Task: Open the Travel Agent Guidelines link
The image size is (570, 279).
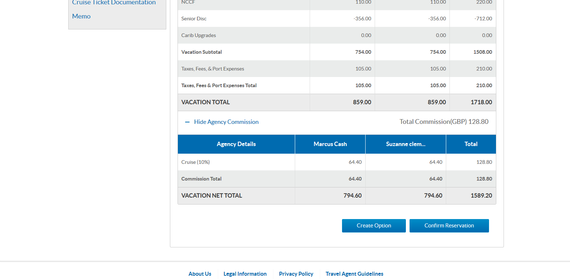Action: pyautogui.click(x=354, y=274)
